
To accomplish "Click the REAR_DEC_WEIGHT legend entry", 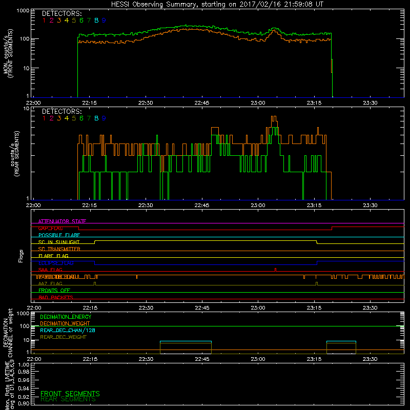I will coord(63,337).
